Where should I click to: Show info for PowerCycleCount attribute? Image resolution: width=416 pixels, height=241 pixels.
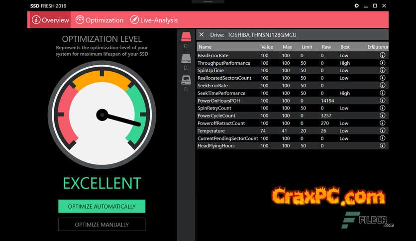(x=382, y=116)
